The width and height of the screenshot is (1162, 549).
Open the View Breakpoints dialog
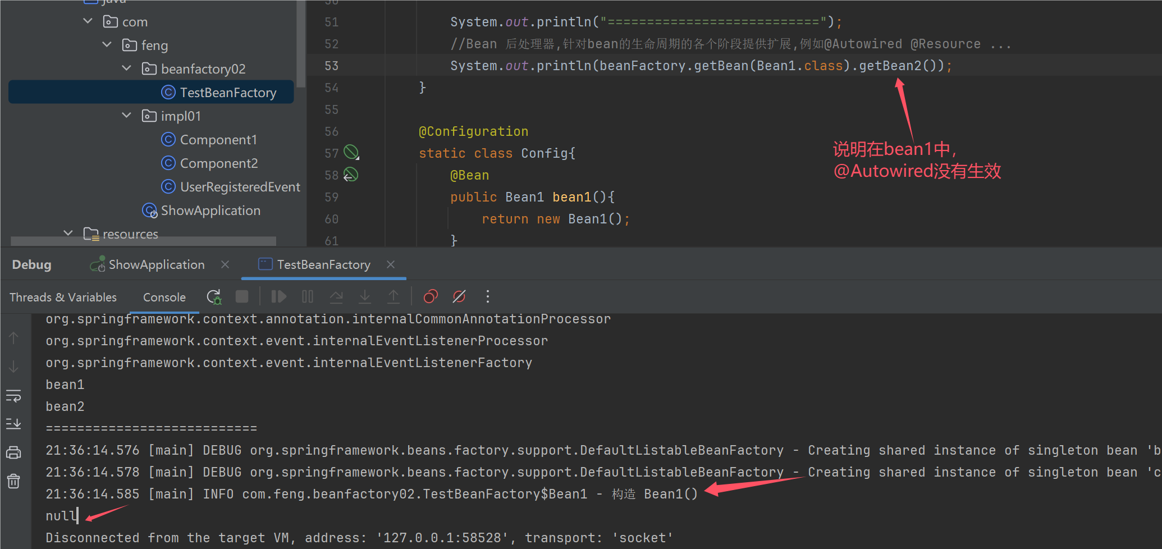431,296
